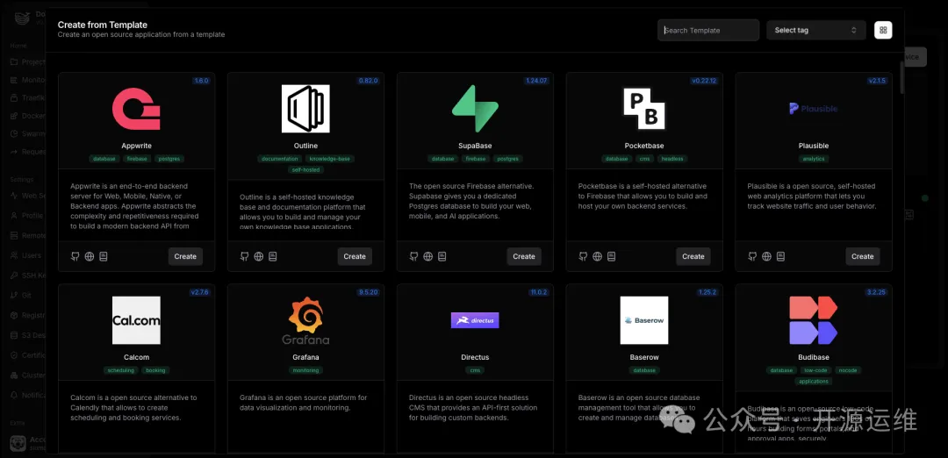
Task: Switch template view with grid icon
Action: pyautogui.click(x=883, y=30)
